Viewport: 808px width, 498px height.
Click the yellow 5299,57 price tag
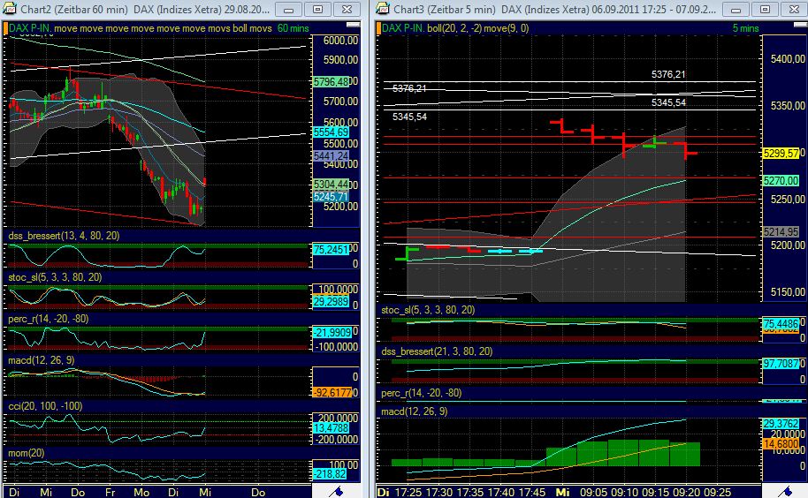[x=781, y=153]
